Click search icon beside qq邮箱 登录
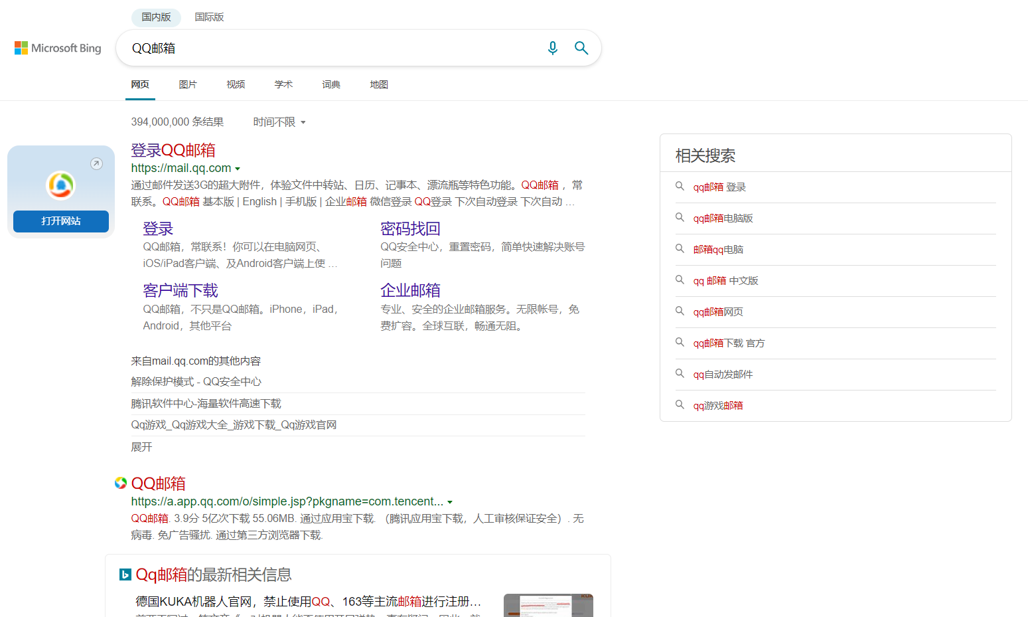Screen dimensions: 1028x617 tap(680, 187)
